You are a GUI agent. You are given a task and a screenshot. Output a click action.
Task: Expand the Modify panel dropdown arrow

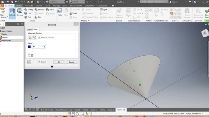click(x=89, y=21)
